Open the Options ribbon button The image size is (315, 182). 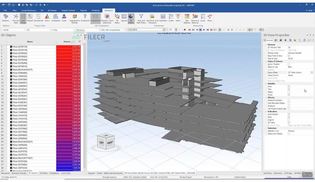[6, 18]
